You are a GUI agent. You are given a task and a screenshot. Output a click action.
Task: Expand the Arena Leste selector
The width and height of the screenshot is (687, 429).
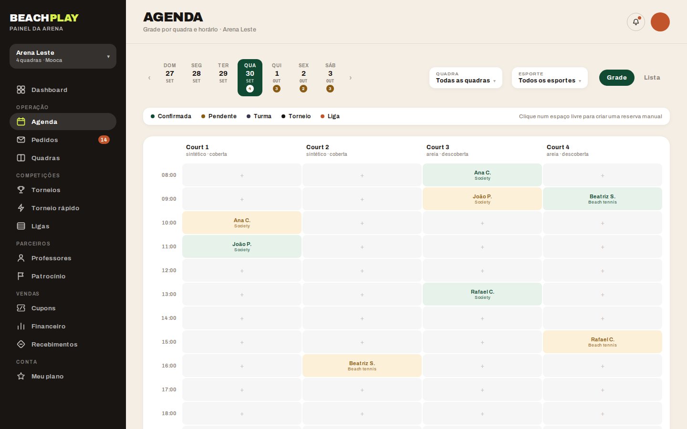pyautogui.click(x=63, y=56)
